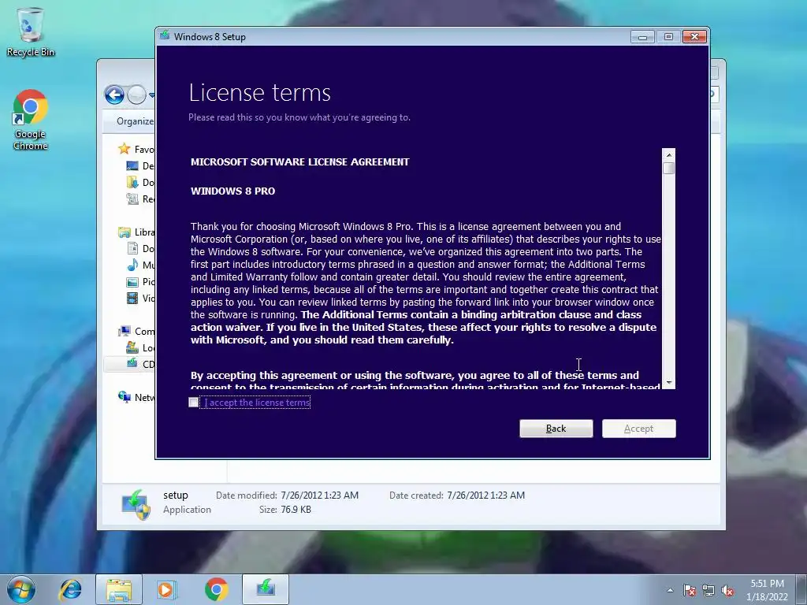The width and height of the screenshot is (807, 605).
Task: Close the Windows 8 Setup window
Action: (x=694, y=37)
